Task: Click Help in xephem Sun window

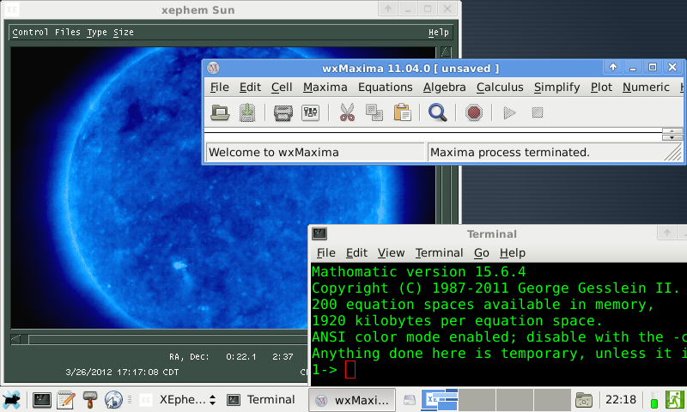Action: tap(439, 33)
